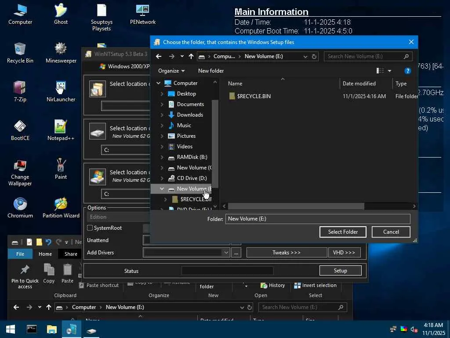Click the Select Folder button
The image size is (450, 338).
pyautogui.click(x=343, y=232)
